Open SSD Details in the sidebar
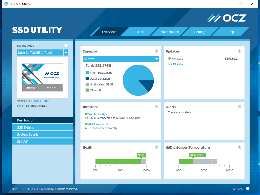 tap(42, 128)
